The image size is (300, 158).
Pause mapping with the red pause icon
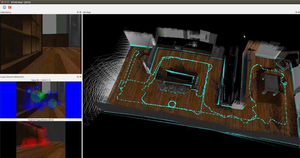(x=10, y=7)
